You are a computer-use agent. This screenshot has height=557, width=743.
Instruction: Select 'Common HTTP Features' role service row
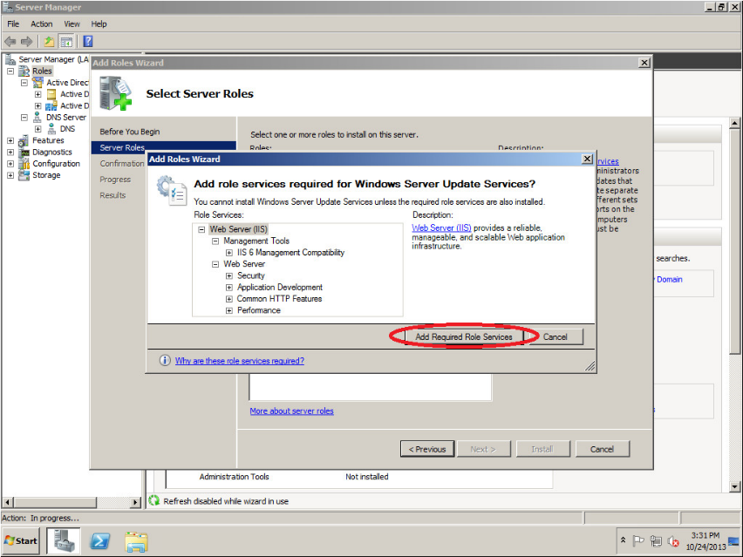280,299
